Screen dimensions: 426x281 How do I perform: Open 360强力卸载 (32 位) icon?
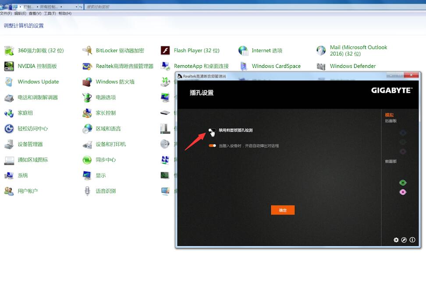pyautogui.click(x=9, y=50)
